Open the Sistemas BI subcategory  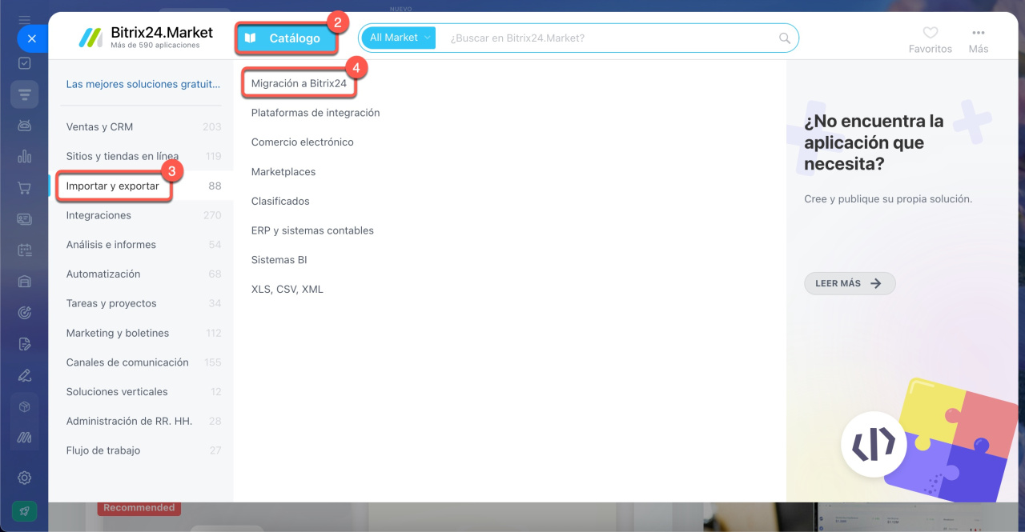click(x=279, y=260)
